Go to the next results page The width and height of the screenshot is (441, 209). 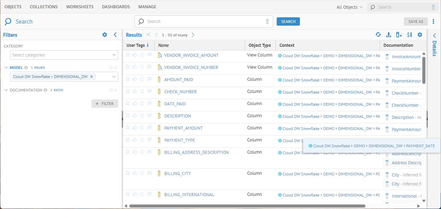pyautogui.click(x=193, y=35)
